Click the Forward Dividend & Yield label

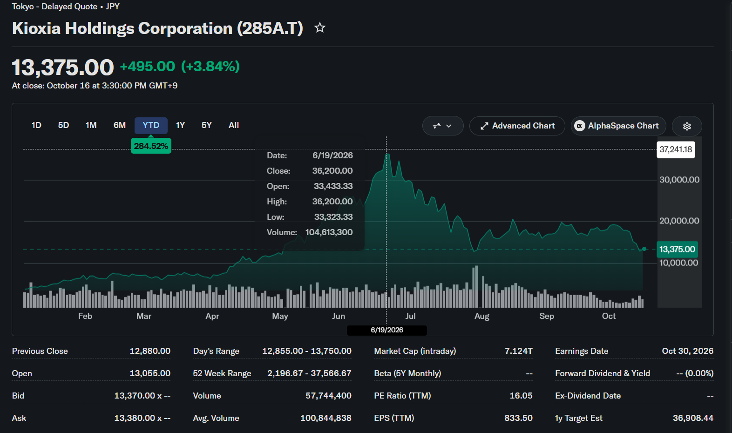click(603, 373)
